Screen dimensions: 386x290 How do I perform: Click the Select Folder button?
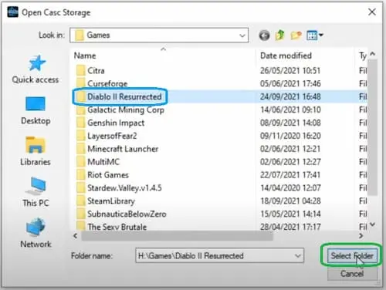coord(352,255)
